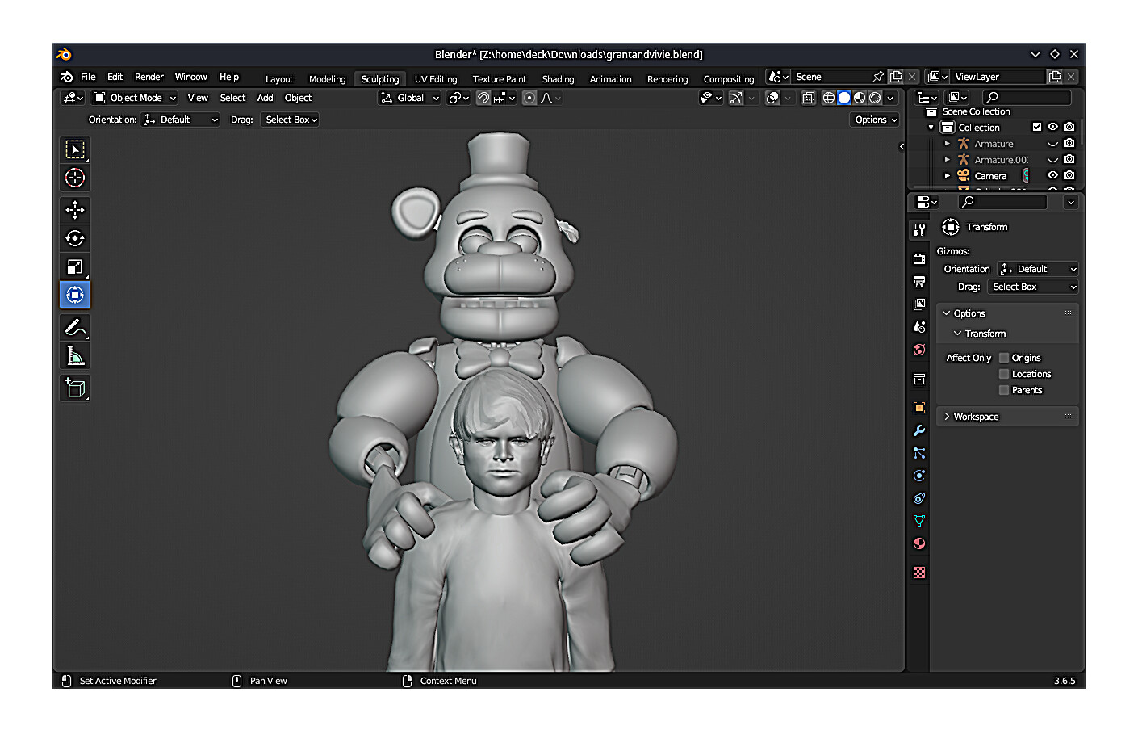Hide the Camera object via eye icon
Image resolution: width=1138 pixels, height=751 pixels.
pyautogui.click(x=1052, y=175)
